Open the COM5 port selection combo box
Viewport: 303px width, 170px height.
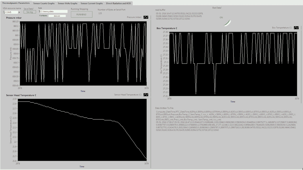[11, 12]
